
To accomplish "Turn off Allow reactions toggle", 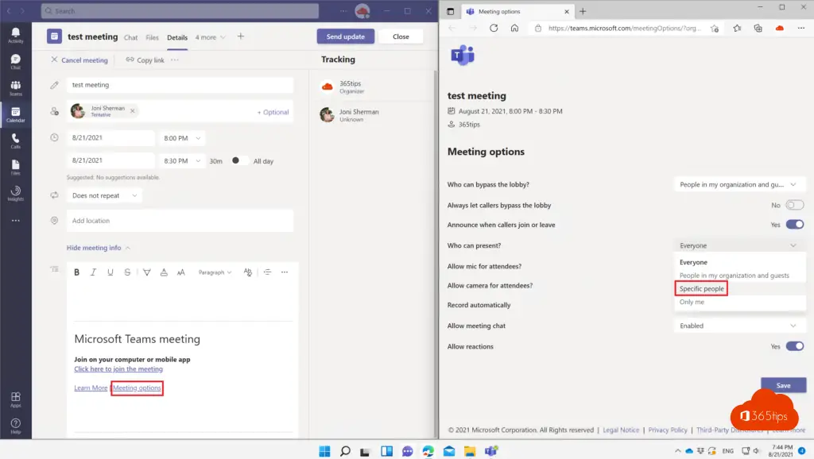I will pos(794,346).
